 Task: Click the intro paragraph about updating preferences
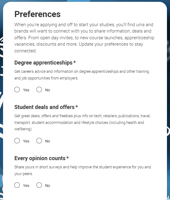point(84,38)
